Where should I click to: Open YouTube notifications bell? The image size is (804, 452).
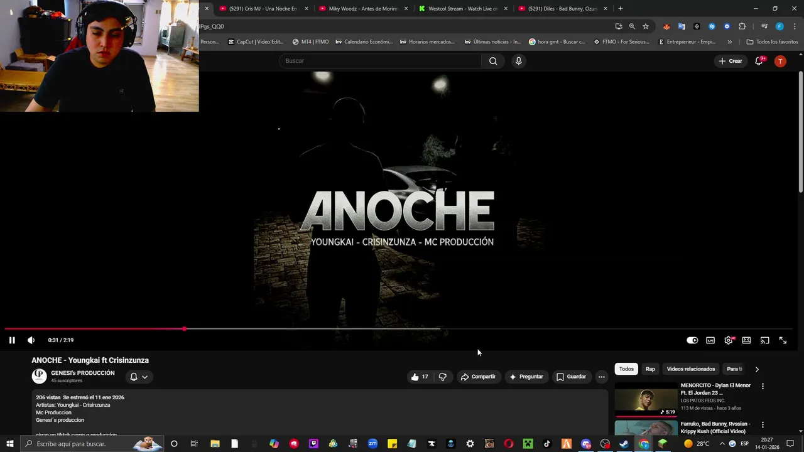[x=759, y=61]
